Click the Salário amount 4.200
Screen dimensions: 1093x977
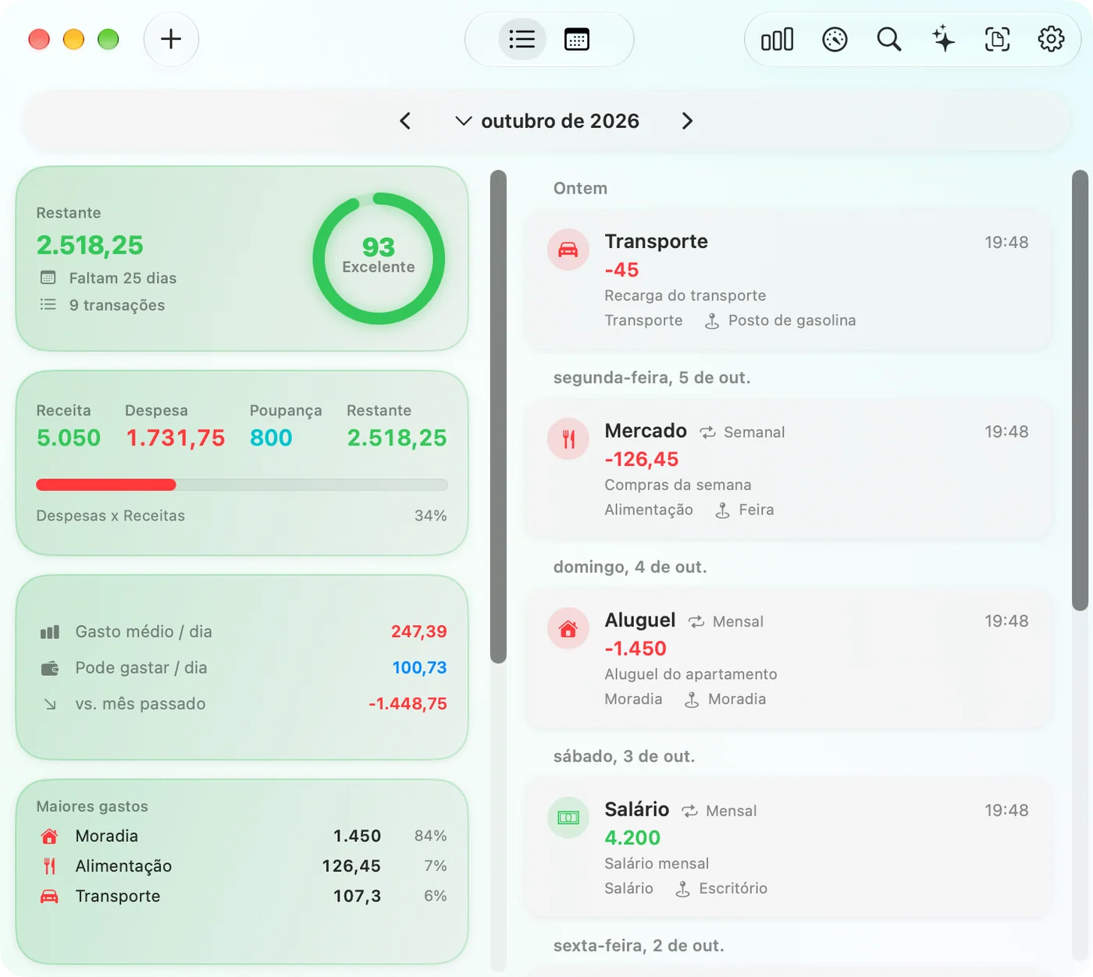(x=632, y=838)
